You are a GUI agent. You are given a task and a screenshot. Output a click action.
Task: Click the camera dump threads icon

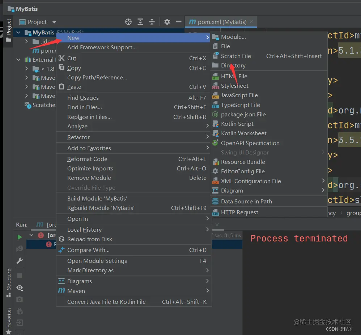pyautogui.click(x=20, y=299)
